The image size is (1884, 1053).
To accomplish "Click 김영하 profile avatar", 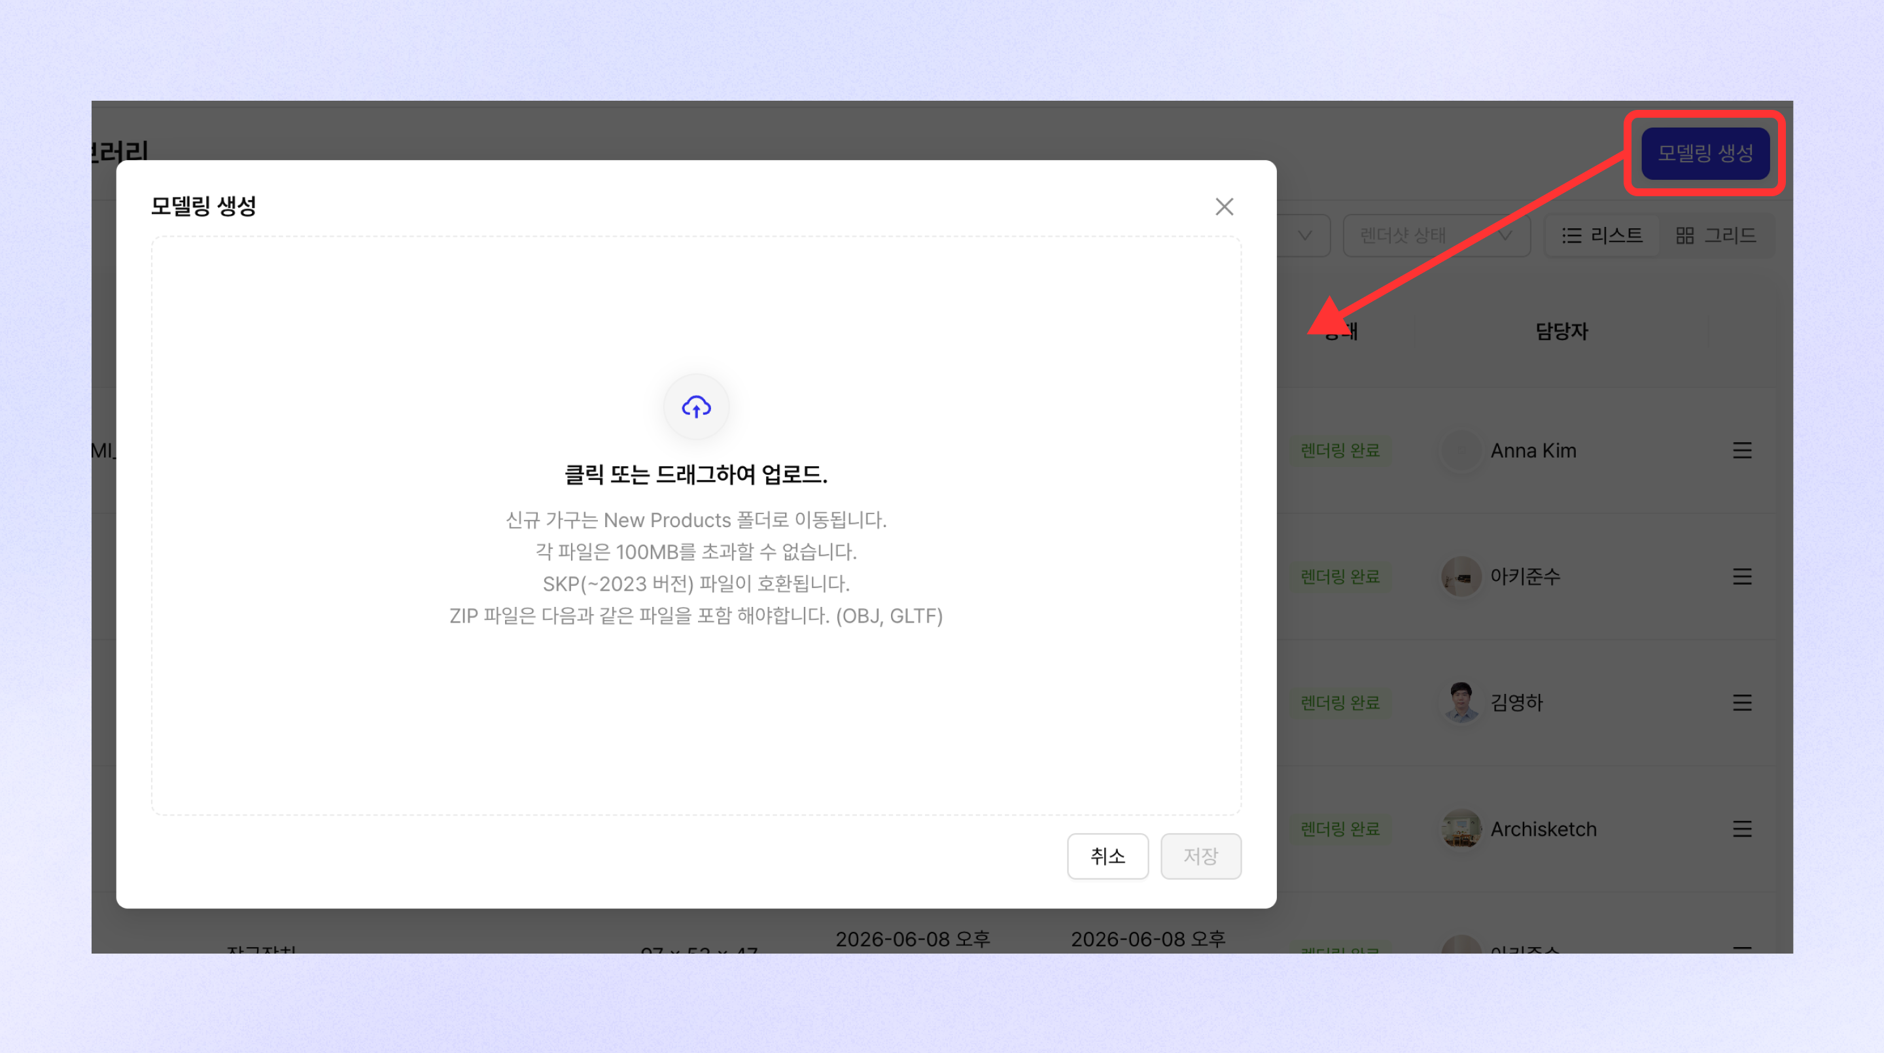I will point(1461,702).
